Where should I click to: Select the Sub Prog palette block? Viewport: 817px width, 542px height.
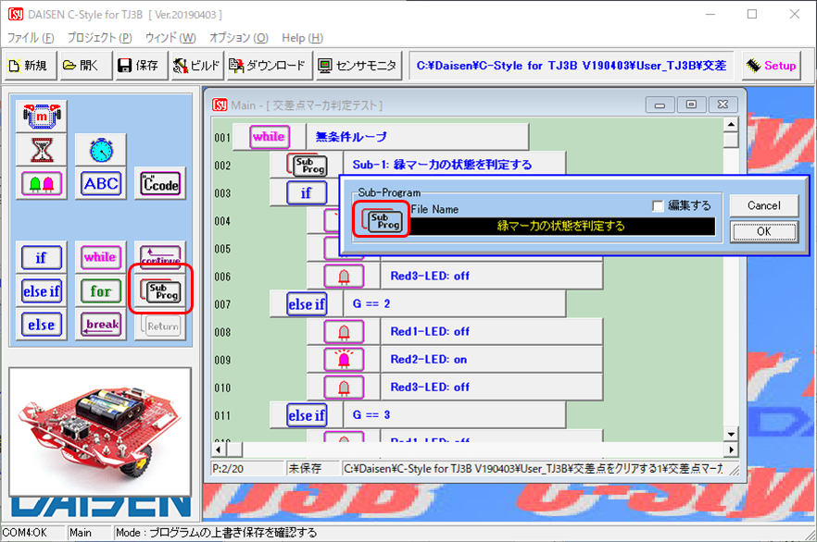click(160, 291)
